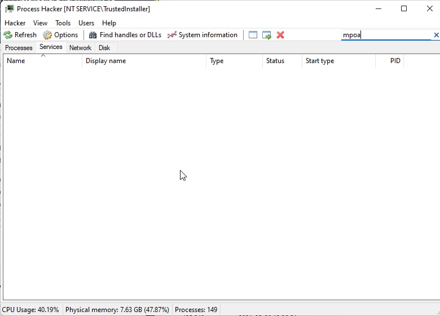440x316 pixels.
Task: Open the View menu
Action: point(40,23)
